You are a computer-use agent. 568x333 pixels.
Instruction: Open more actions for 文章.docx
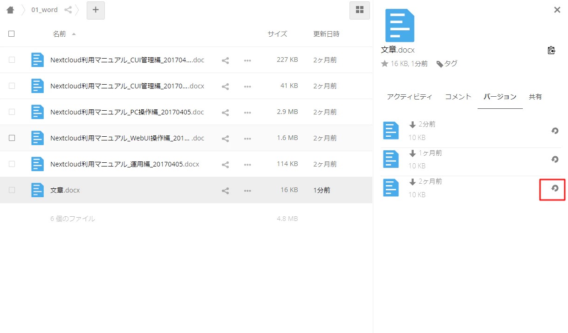[247, 190]
